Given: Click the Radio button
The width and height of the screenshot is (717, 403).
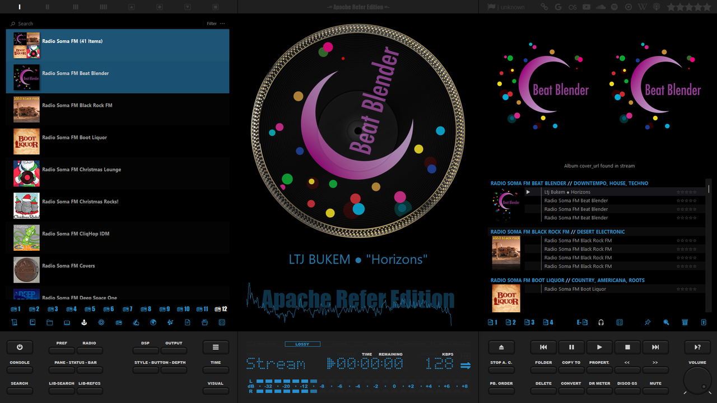Looking at the screenshot, I should click(90, 349).
